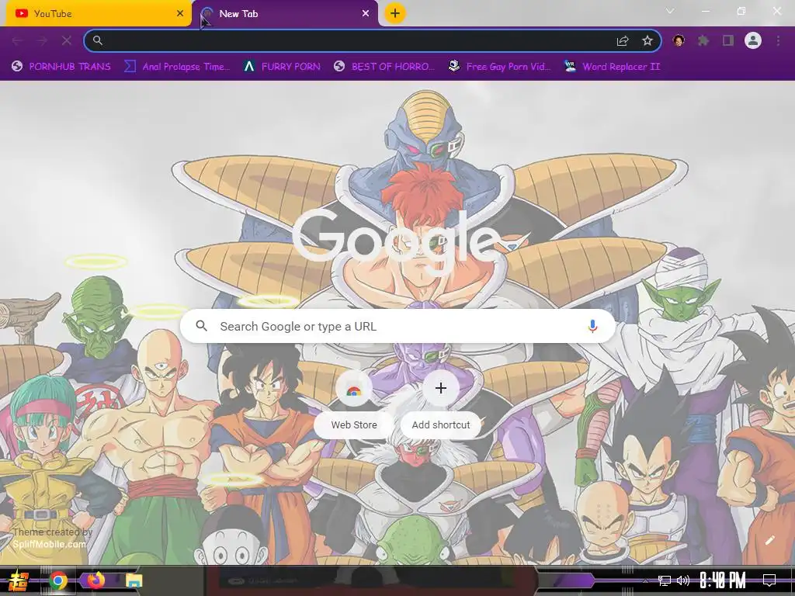Go forward with the forward arrow
The image size is (795, 596).
[x=42, y=40]
